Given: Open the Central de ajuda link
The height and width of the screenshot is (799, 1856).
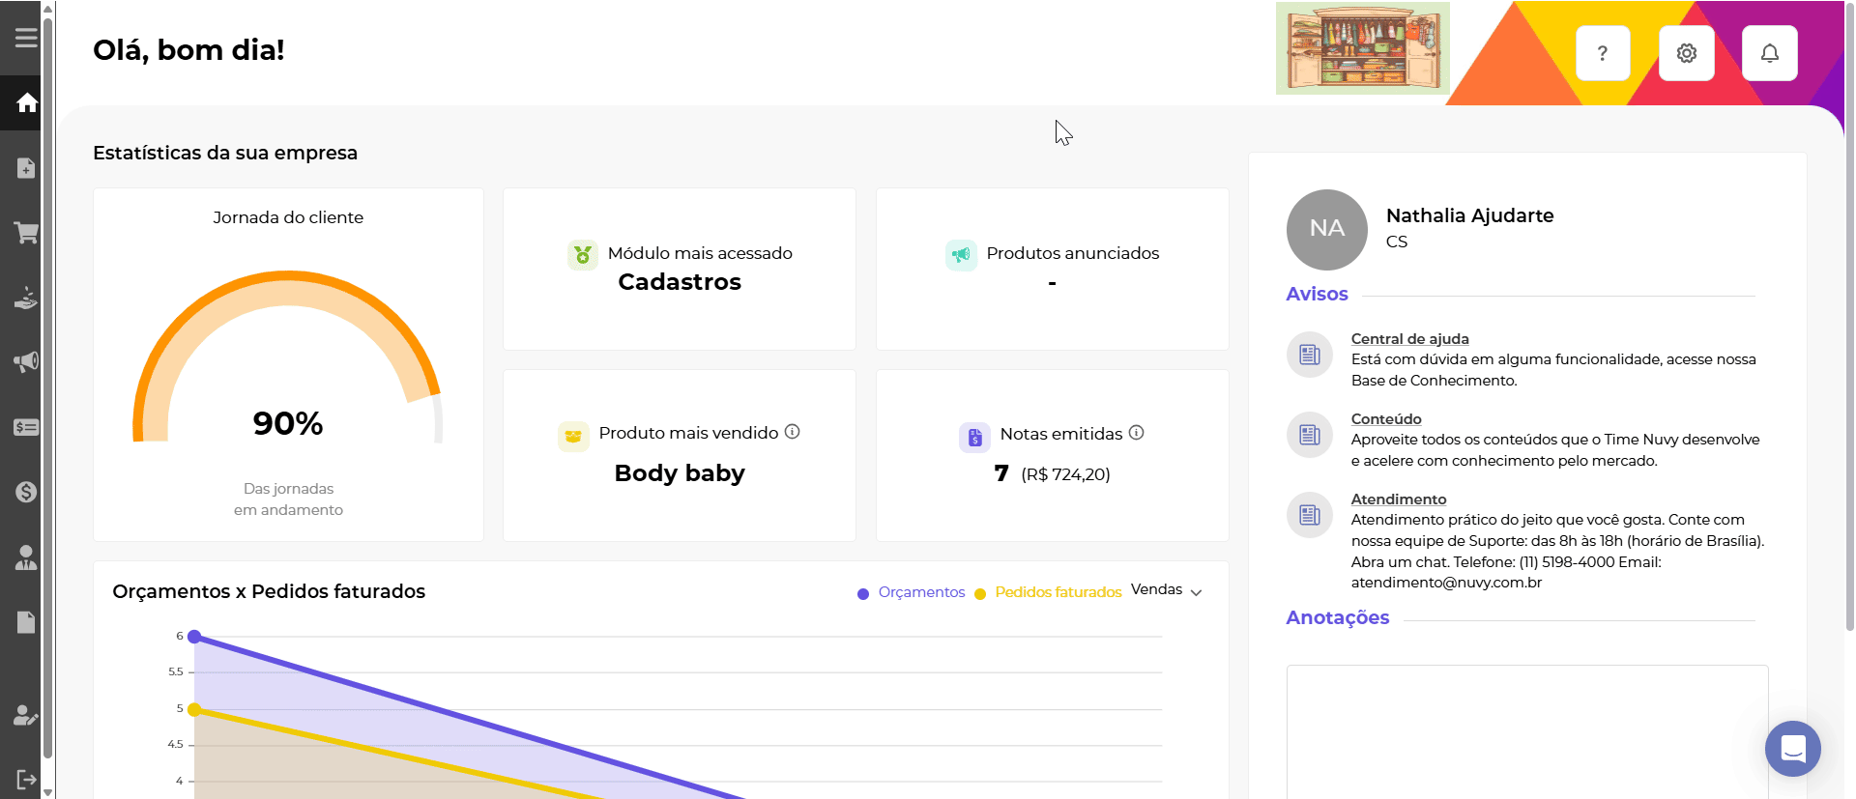Looking at the screenshot, I should coord(1409,339).
